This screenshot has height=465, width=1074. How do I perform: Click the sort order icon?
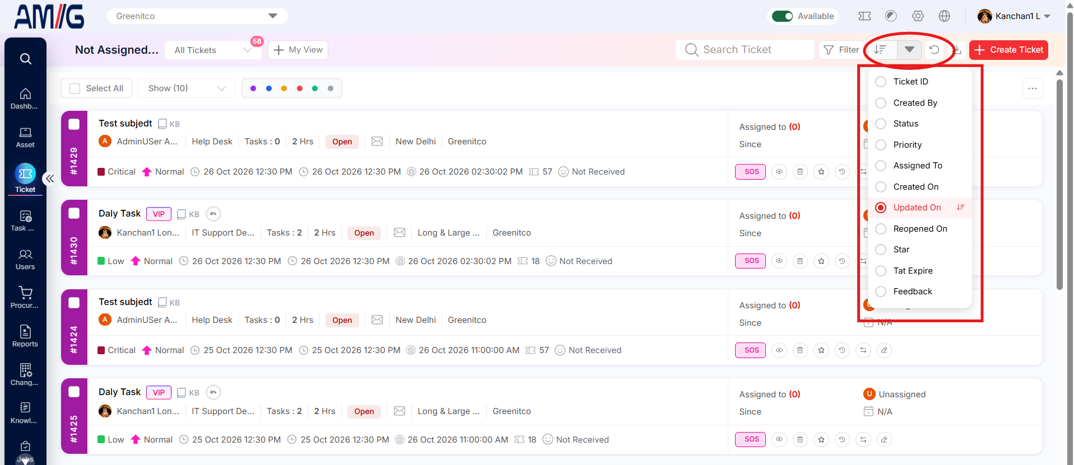click(x=880, y=50)
